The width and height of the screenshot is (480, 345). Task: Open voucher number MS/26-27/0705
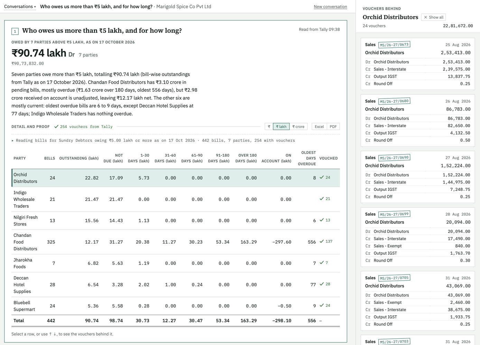click(394, 278)
